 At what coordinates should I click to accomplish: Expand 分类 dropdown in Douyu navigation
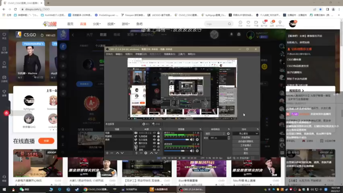pos(97,24)
